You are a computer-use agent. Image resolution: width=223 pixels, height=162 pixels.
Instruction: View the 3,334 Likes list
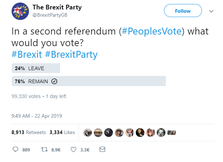tap(62, 133)
